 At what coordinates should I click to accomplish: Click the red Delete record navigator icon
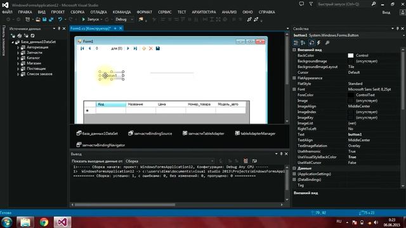(x=151, y=48)
